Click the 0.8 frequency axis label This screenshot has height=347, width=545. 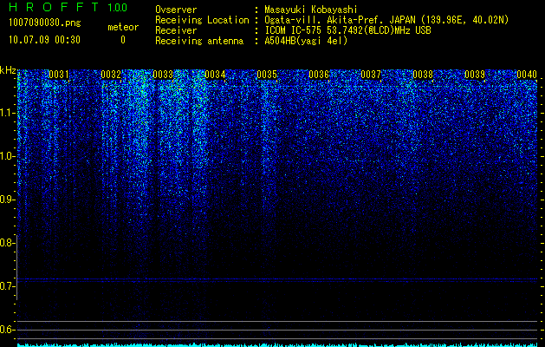[7, 243]
